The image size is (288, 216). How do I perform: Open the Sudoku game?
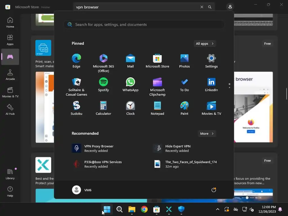pyautogui.click(x=76, y=108)
